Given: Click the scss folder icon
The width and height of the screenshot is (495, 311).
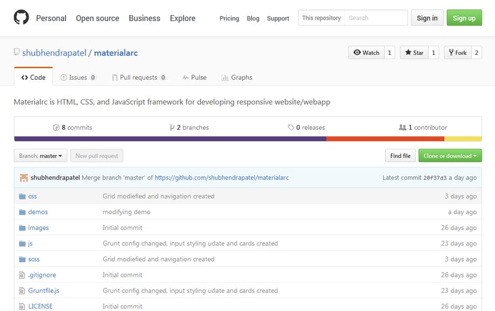Looking at the screenshot, I should (x=22, y=259).
